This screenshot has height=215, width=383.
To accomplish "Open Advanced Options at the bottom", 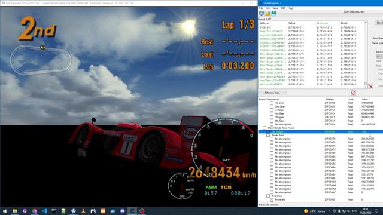I will pos(269,205).
